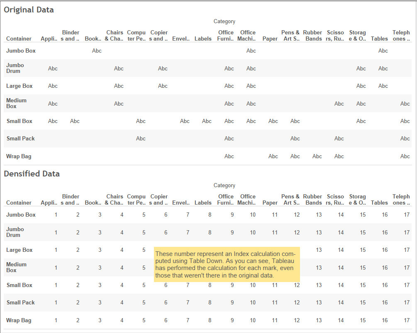Click Tables column header in Original Data table
The height and width of the screenshot is (333, 417).
(379, 39)
